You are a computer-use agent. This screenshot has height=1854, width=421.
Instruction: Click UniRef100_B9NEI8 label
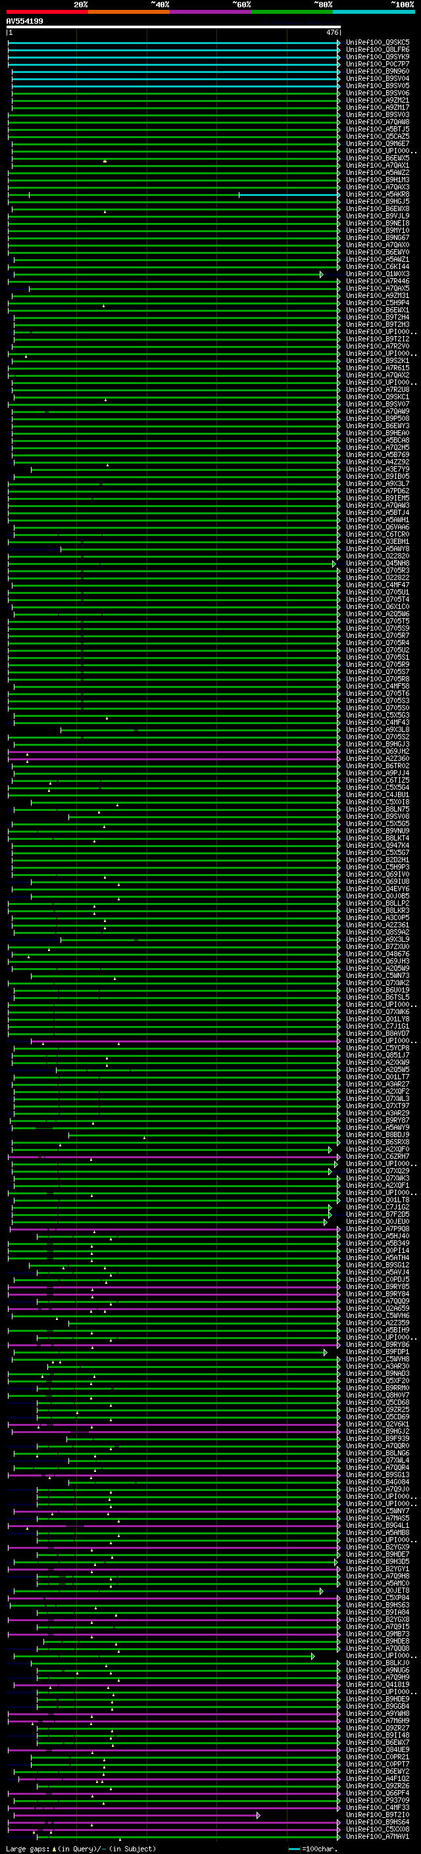coord(378,223)
